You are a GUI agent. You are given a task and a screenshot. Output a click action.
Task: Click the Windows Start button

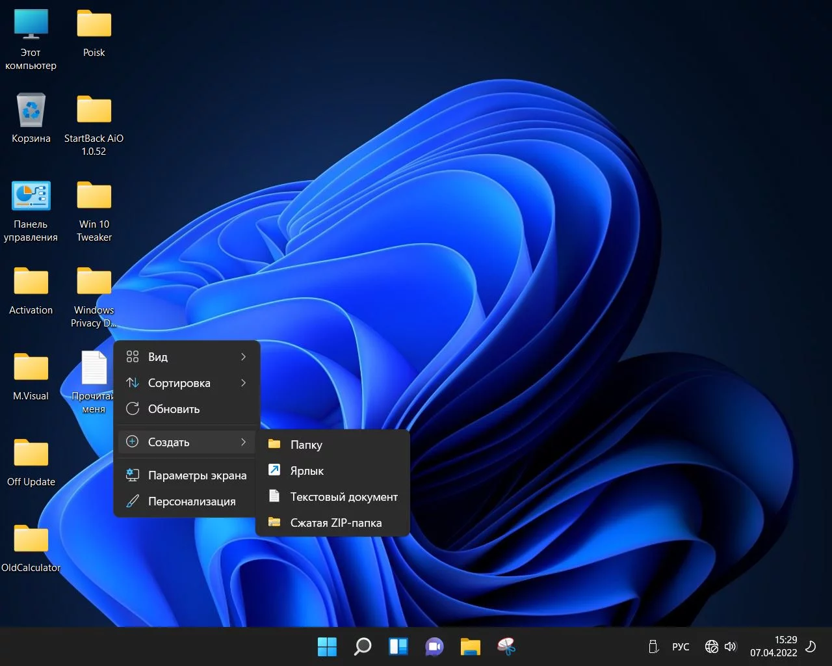[327, 646]
